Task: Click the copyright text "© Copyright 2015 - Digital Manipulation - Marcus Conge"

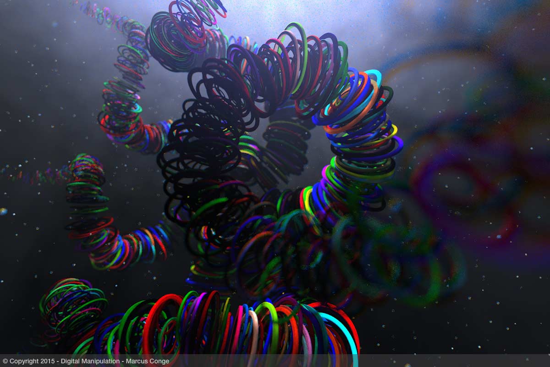Action: [86, 361]
